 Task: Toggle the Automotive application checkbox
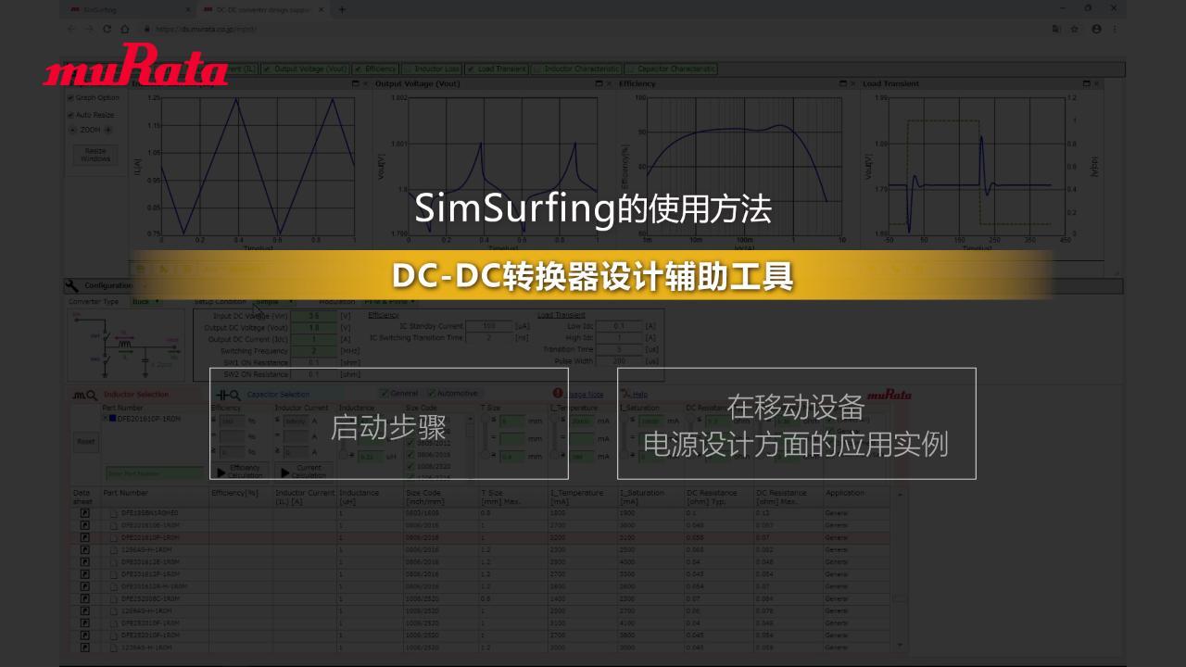[431, 393]
